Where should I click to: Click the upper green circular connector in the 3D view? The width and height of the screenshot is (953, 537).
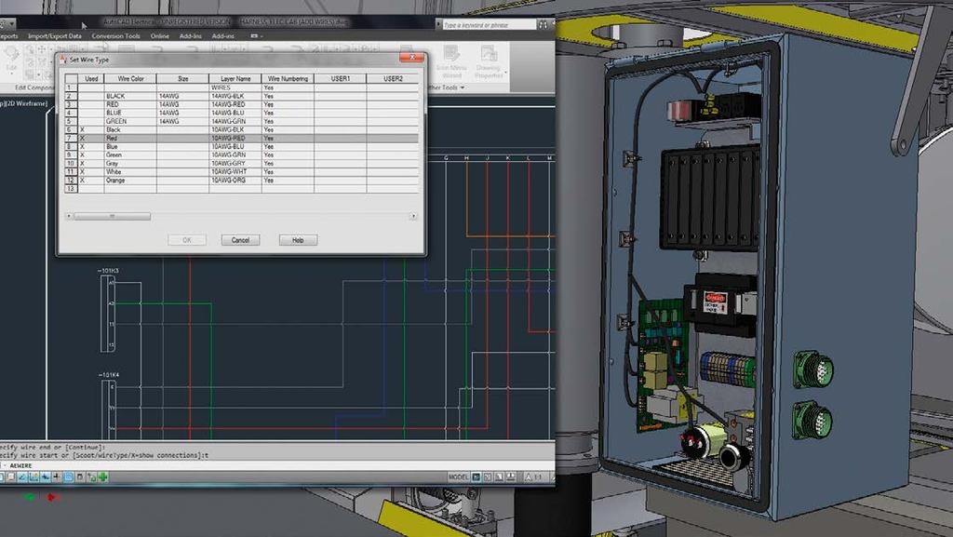[813, 369]
